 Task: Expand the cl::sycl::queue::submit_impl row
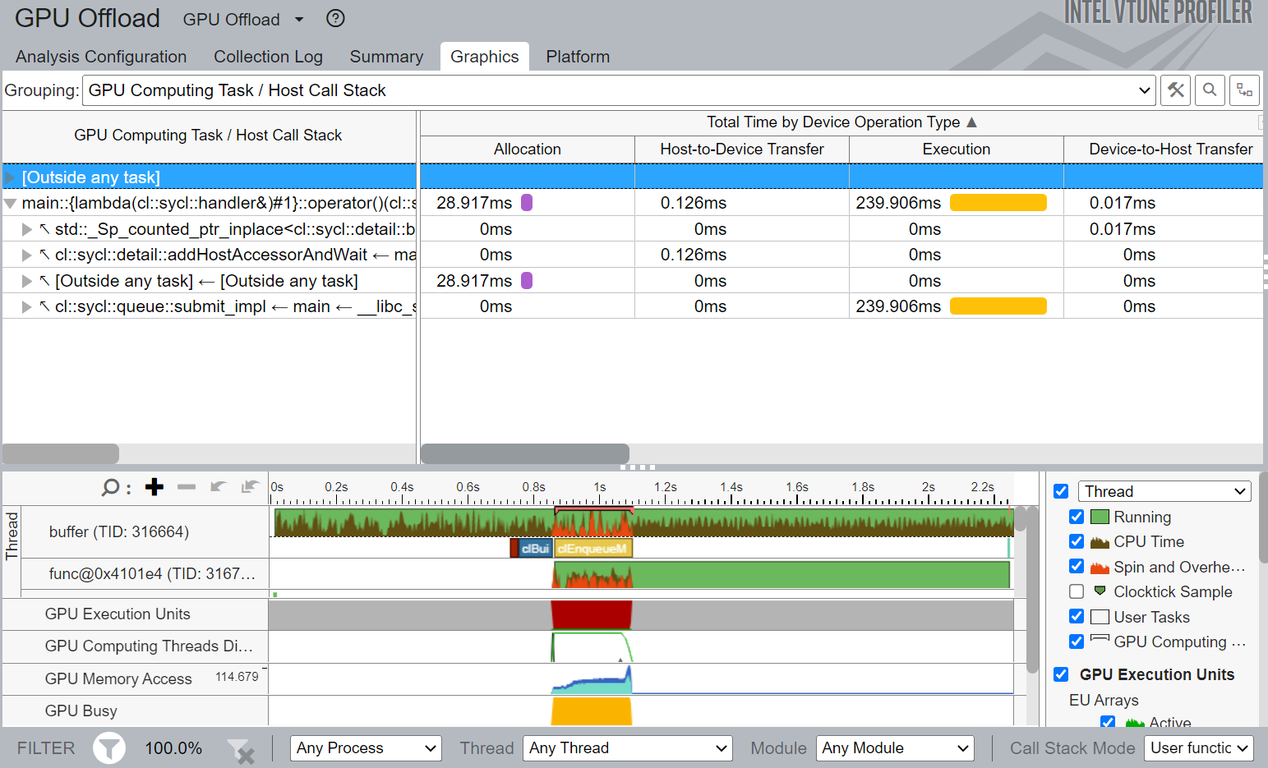pyautogui.click(x=27, y=306)
